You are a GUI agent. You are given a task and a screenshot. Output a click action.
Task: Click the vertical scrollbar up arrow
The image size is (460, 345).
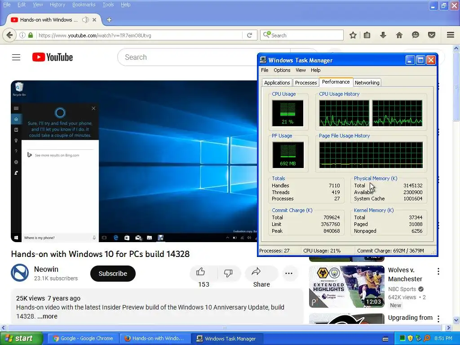(456, 48)
